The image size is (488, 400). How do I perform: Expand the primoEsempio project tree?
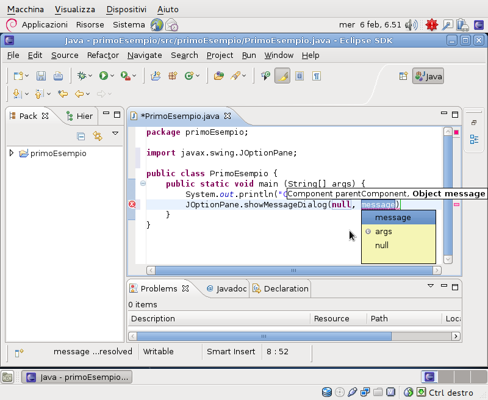point(12,153)
